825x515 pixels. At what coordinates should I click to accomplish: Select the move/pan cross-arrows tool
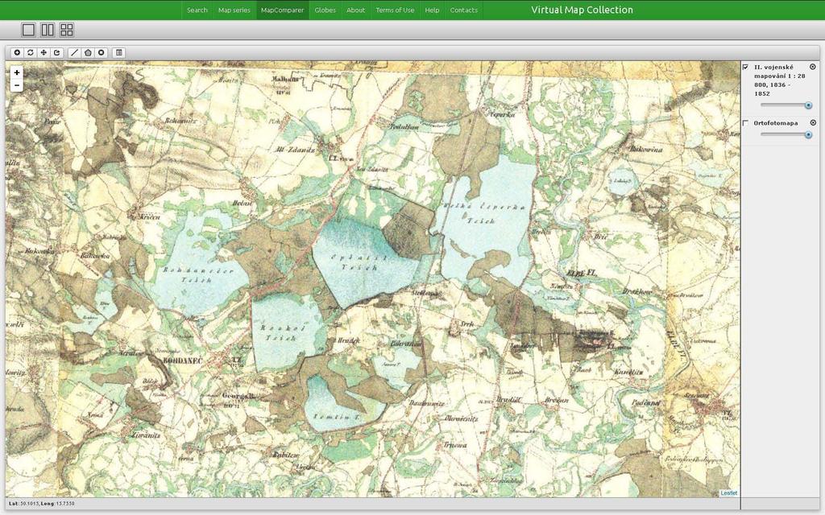(x=44, y=52)
